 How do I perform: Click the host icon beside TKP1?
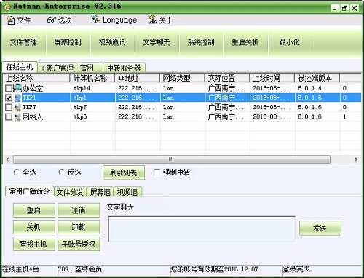17,98
